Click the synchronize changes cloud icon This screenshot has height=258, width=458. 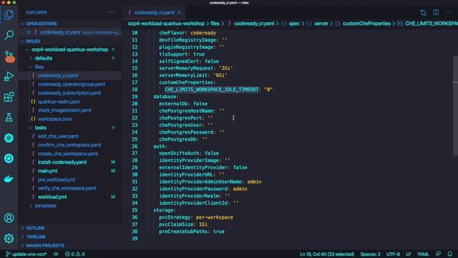56,254
